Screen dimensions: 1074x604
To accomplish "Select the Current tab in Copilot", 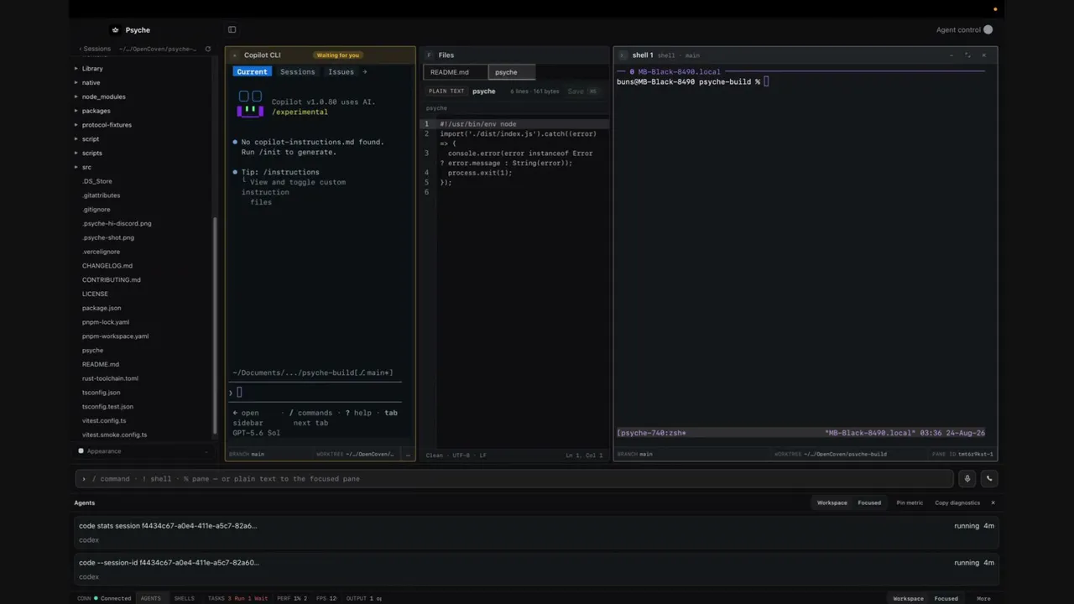I will (x=252, y=72).
